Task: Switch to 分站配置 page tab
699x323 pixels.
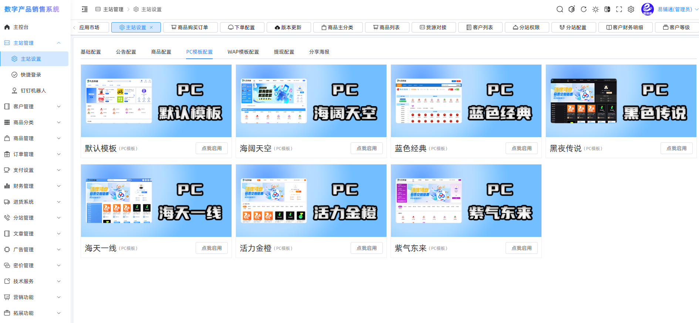Action: click(573, 27)
